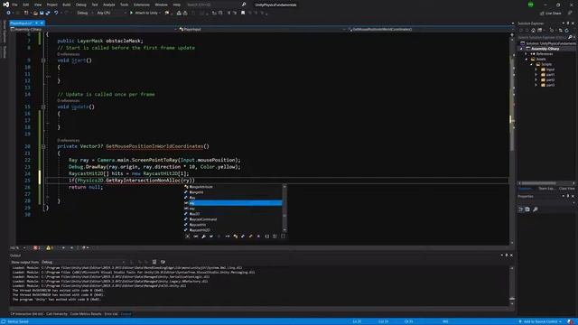Select 'RaycastCommand' IntelliSense suggestion
This screenshot has height=325, width=578.
233,219
